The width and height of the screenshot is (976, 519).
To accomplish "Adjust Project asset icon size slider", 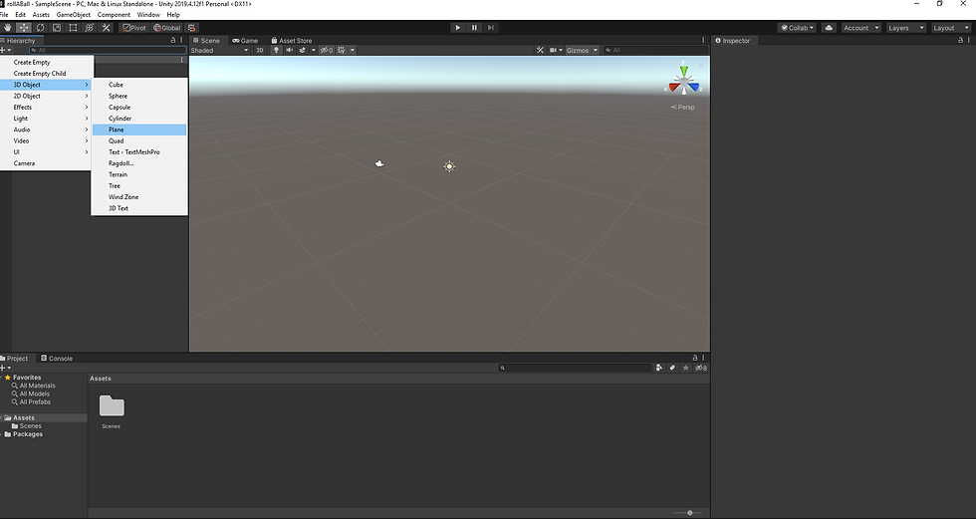I will pos(688,513).
